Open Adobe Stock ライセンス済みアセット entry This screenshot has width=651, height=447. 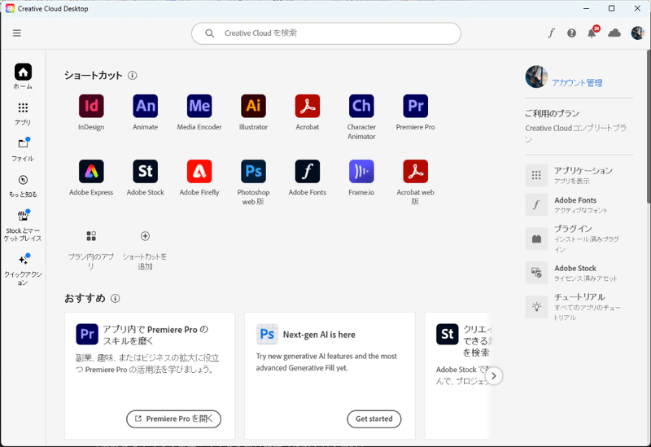(x=579, y=273)
